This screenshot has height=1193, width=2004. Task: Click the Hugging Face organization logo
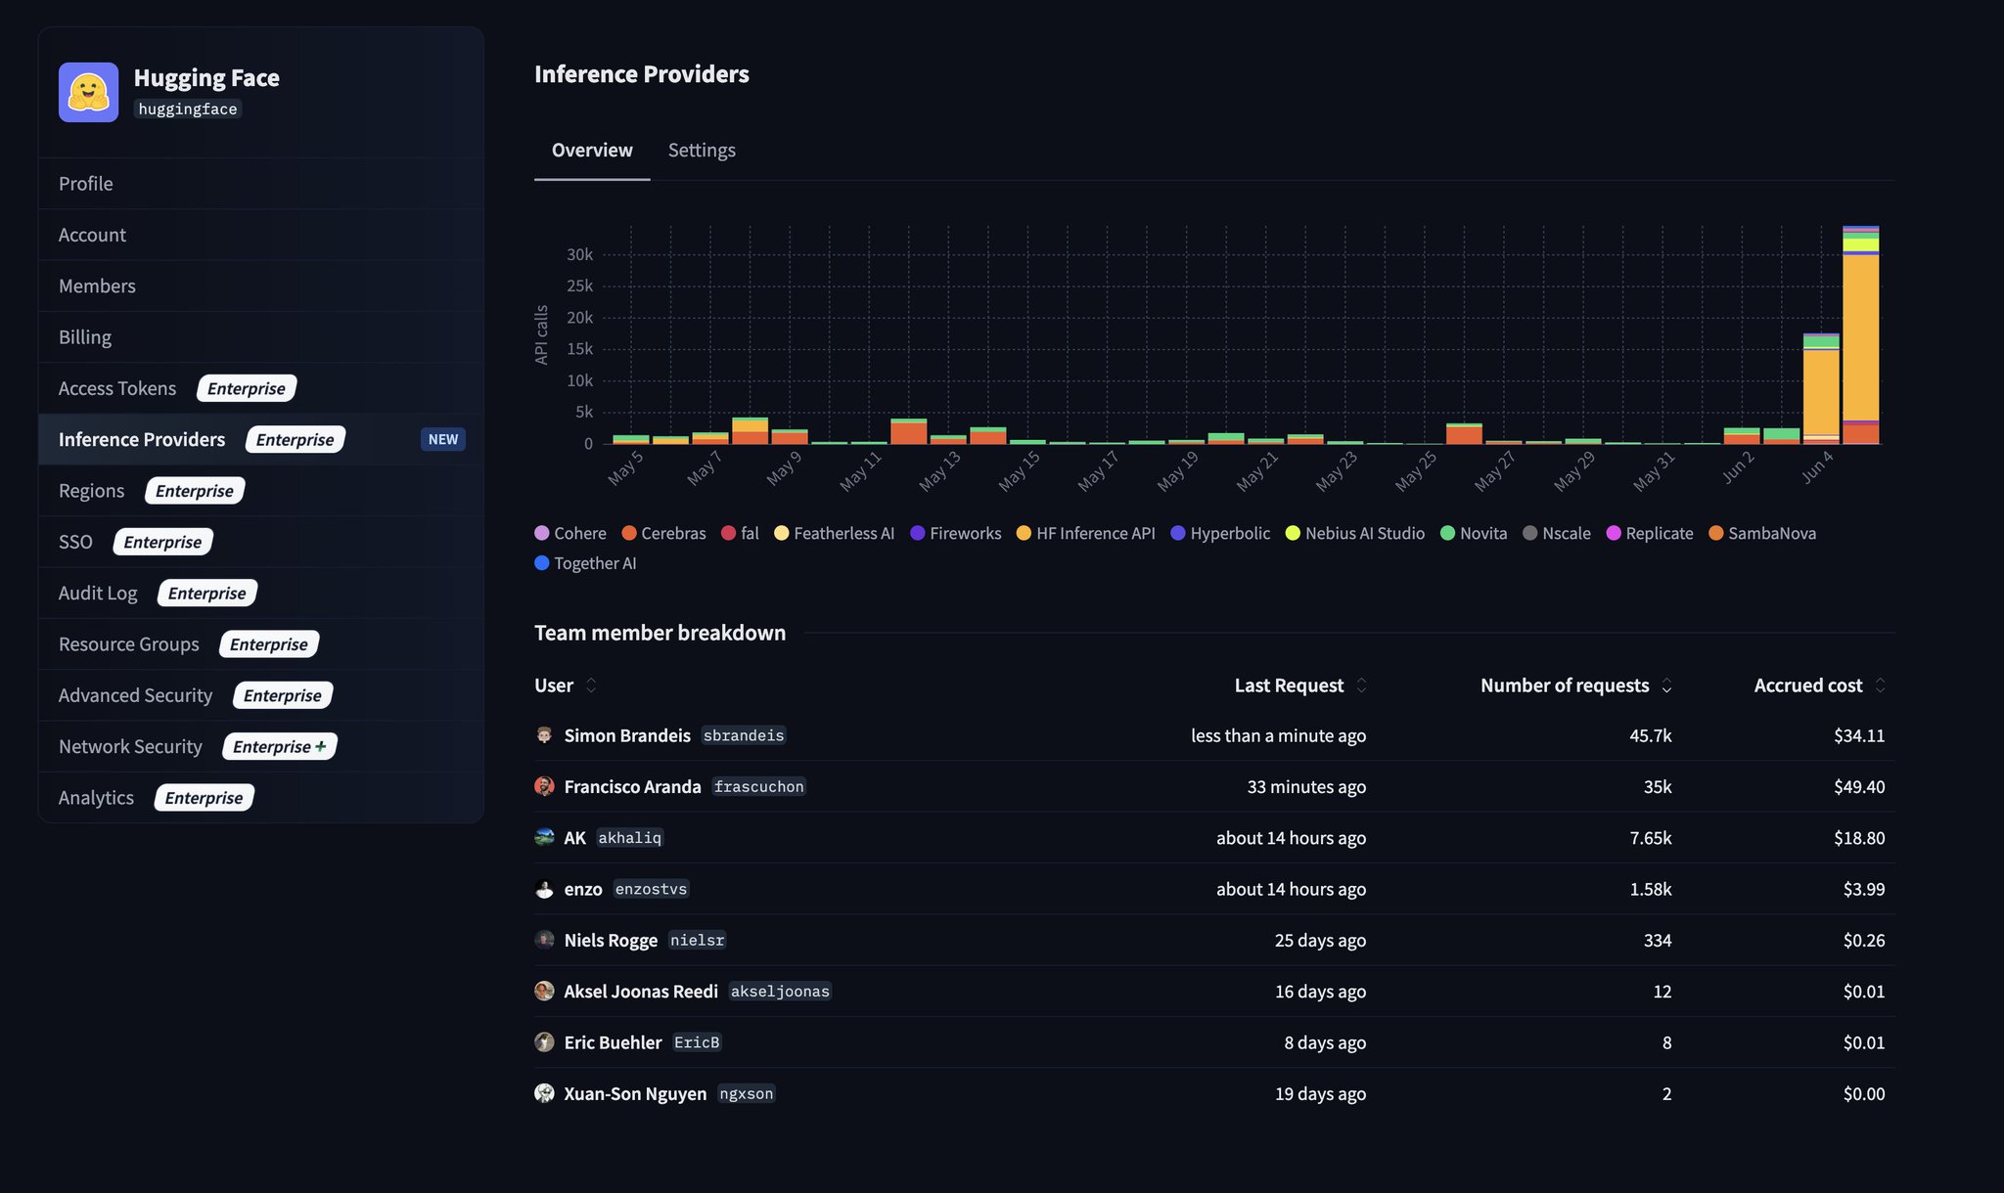point(88,92)
